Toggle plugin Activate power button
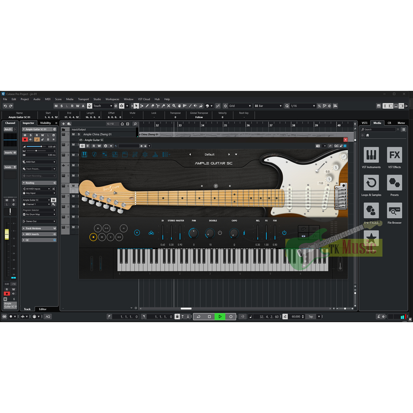The image size is (413, 413). point(83,146)
